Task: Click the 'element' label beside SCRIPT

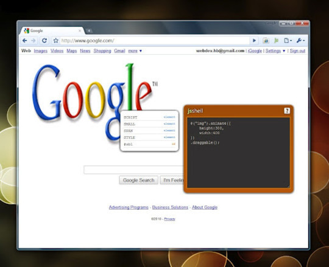Action: tap(169, 117)
